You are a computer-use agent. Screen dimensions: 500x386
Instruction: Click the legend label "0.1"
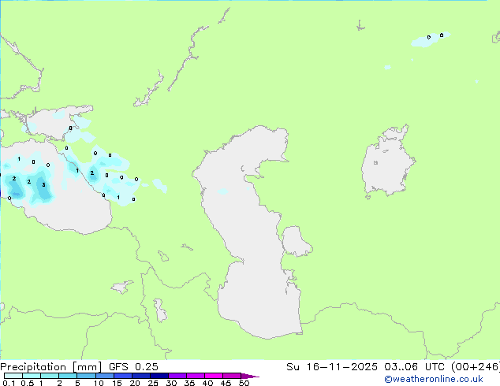(x=9, y=383)
